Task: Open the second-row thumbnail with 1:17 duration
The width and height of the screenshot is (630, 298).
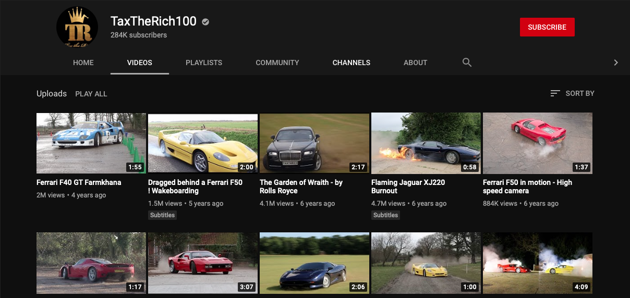Action: (91, 263)
